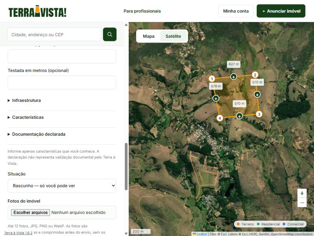Zoom out the map with the minus button
Viewport: 314px width, 236px height.
[302, 203]
